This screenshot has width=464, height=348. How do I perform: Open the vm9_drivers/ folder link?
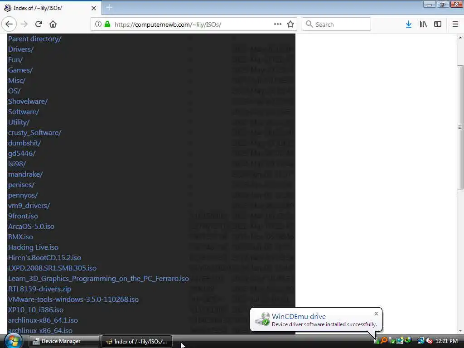click(x=29, y=205)
